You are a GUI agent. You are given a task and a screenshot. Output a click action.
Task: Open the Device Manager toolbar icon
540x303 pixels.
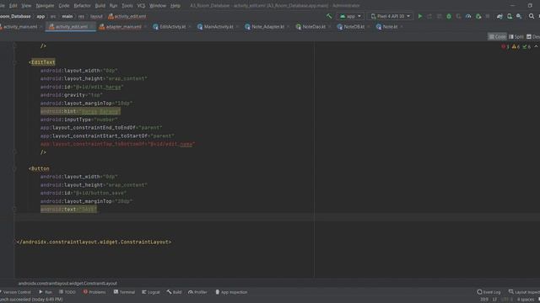point(510,16)
